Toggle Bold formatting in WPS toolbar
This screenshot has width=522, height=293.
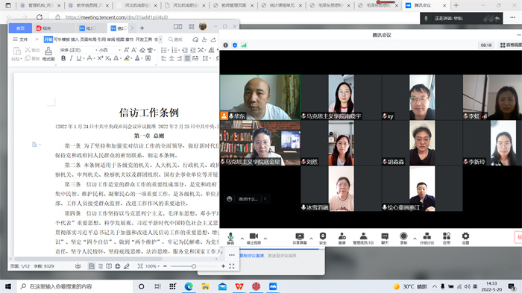(x=63, y=58)
